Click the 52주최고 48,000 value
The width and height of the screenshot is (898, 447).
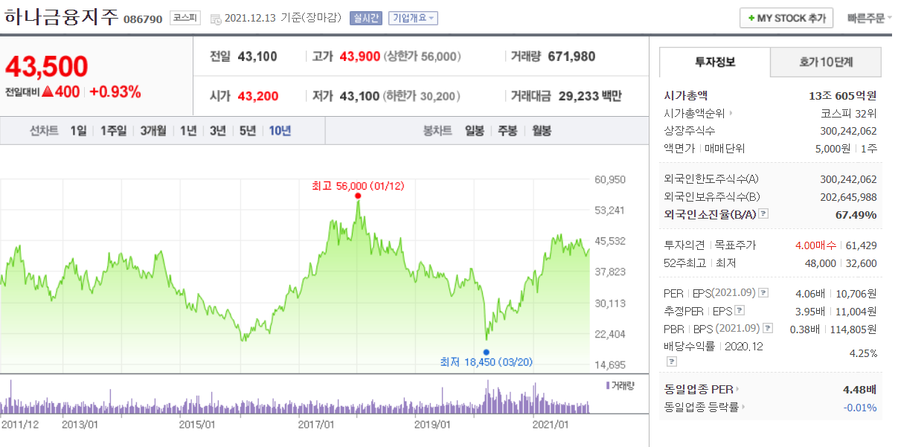click(821, 263)
